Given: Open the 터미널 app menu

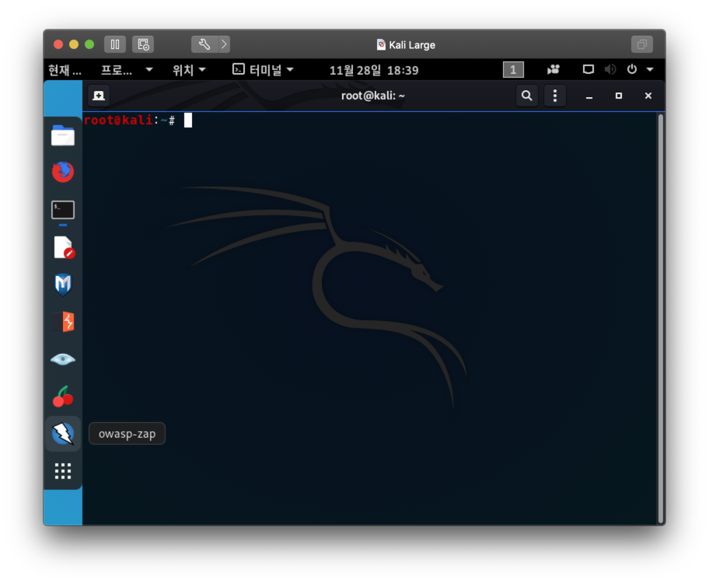Looking at the screenshot, I should pyautogui.click(x=263, y=70).
